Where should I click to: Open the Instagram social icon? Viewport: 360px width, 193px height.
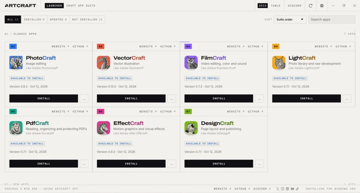282,189
